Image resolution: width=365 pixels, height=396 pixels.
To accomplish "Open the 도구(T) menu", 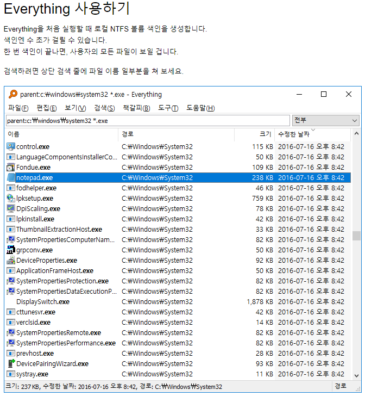I will (168, 108).
